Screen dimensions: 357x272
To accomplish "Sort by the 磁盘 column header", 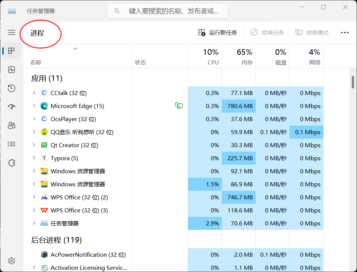I will tap(272, 57).
